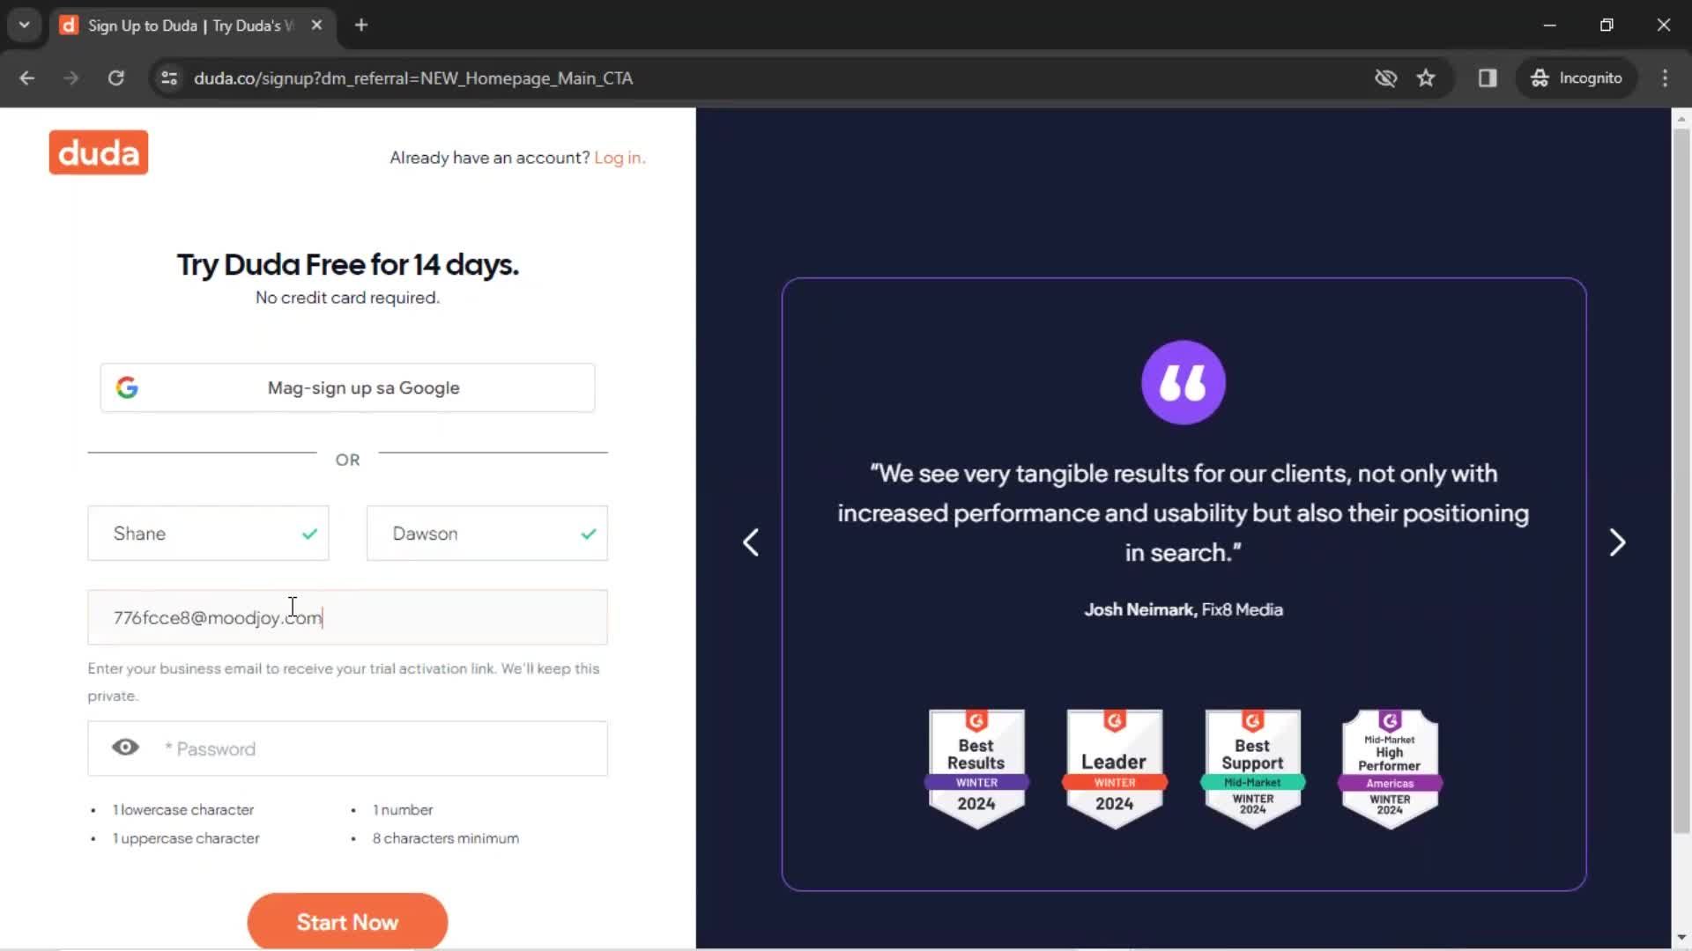Click the scrollbar up arrow

click(1681, 118)
